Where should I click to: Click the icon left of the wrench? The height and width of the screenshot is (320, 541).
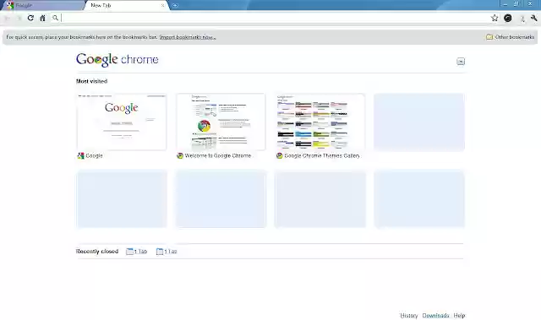522,19
